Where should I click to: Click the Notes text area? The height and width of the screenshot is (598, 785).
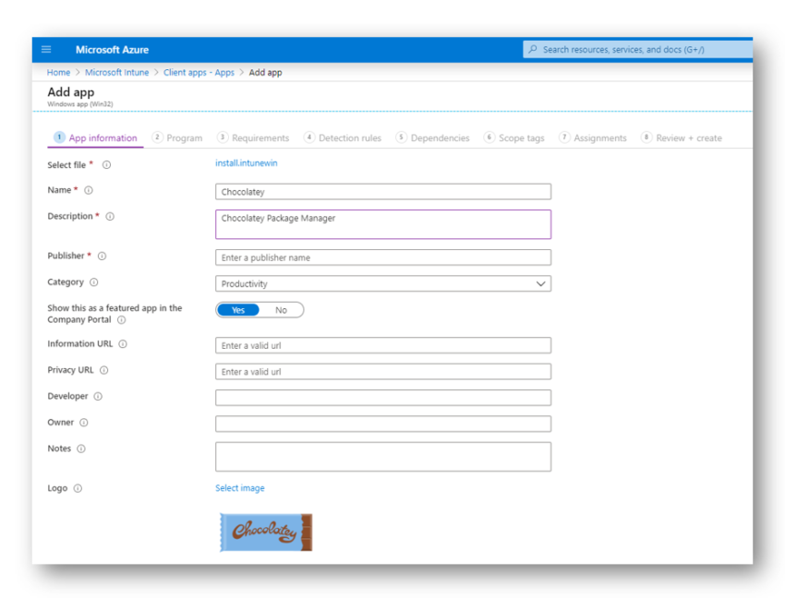pos(383,457)
